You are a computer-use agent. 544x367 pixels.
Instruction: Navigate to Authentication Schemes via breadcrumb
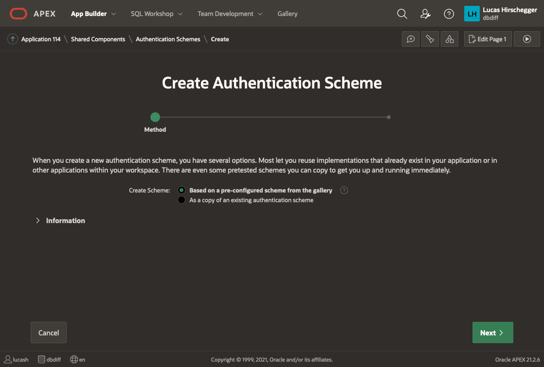click(167, 39)
